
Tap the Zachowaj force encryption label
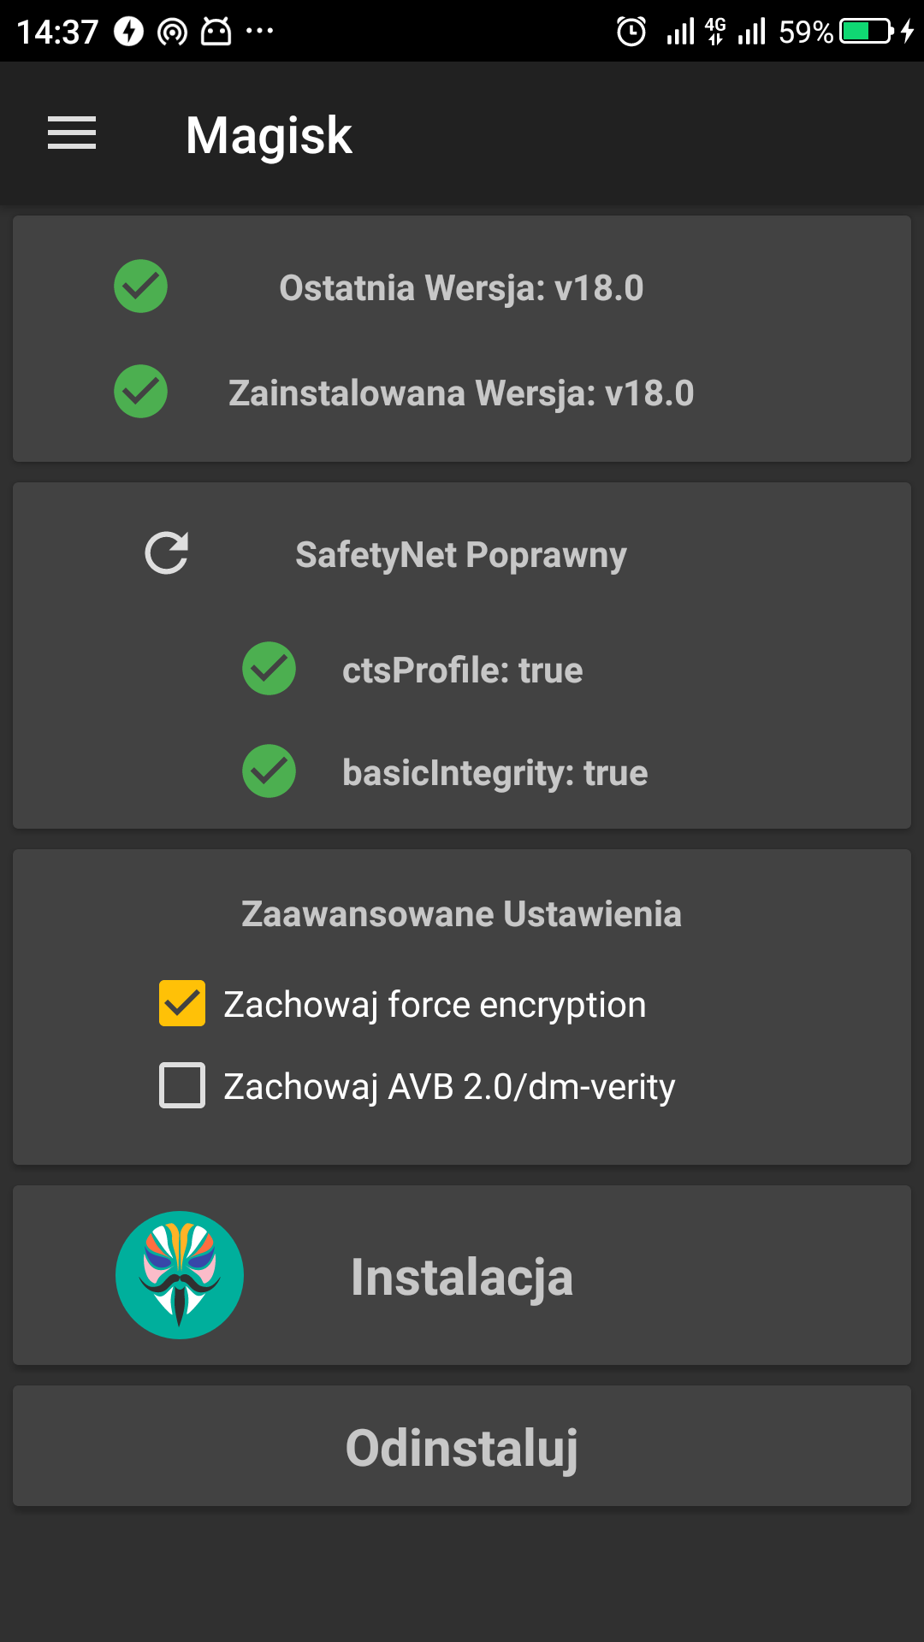point(435,1005)
